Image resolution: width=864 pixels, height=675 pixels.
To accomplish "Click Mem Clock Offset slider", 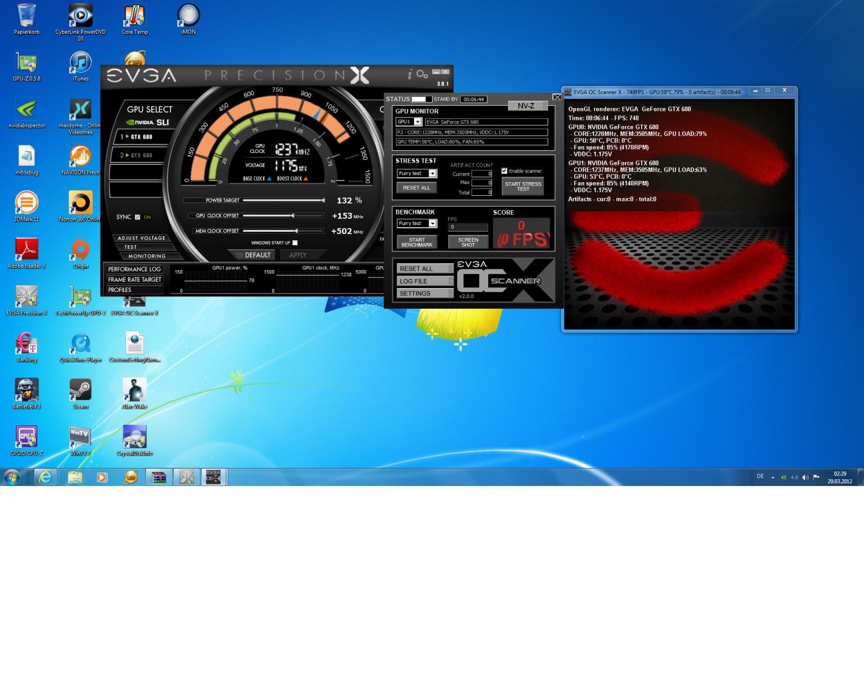I will point(283,231).
